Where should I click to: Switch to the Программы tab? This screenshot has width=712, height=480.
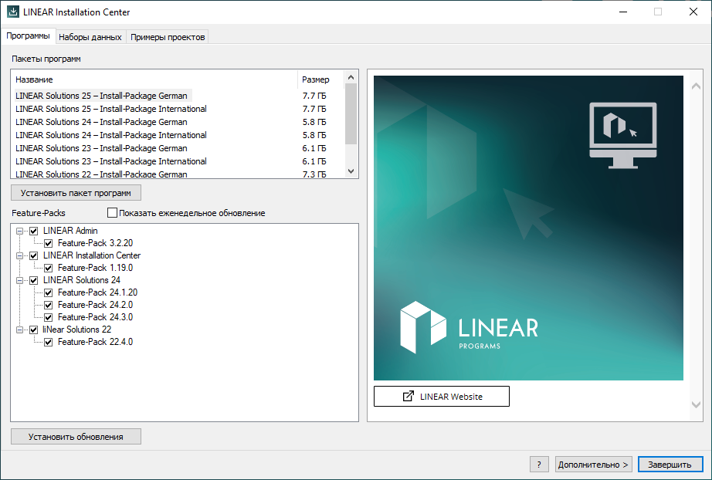[x=28, y=35]
